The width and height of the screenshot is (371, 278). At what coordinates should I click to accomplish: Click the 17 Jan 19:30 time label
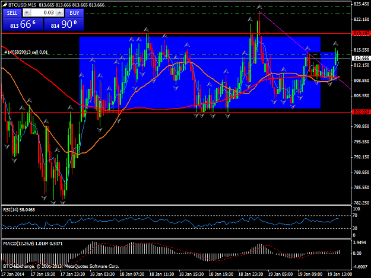[43, 274]
